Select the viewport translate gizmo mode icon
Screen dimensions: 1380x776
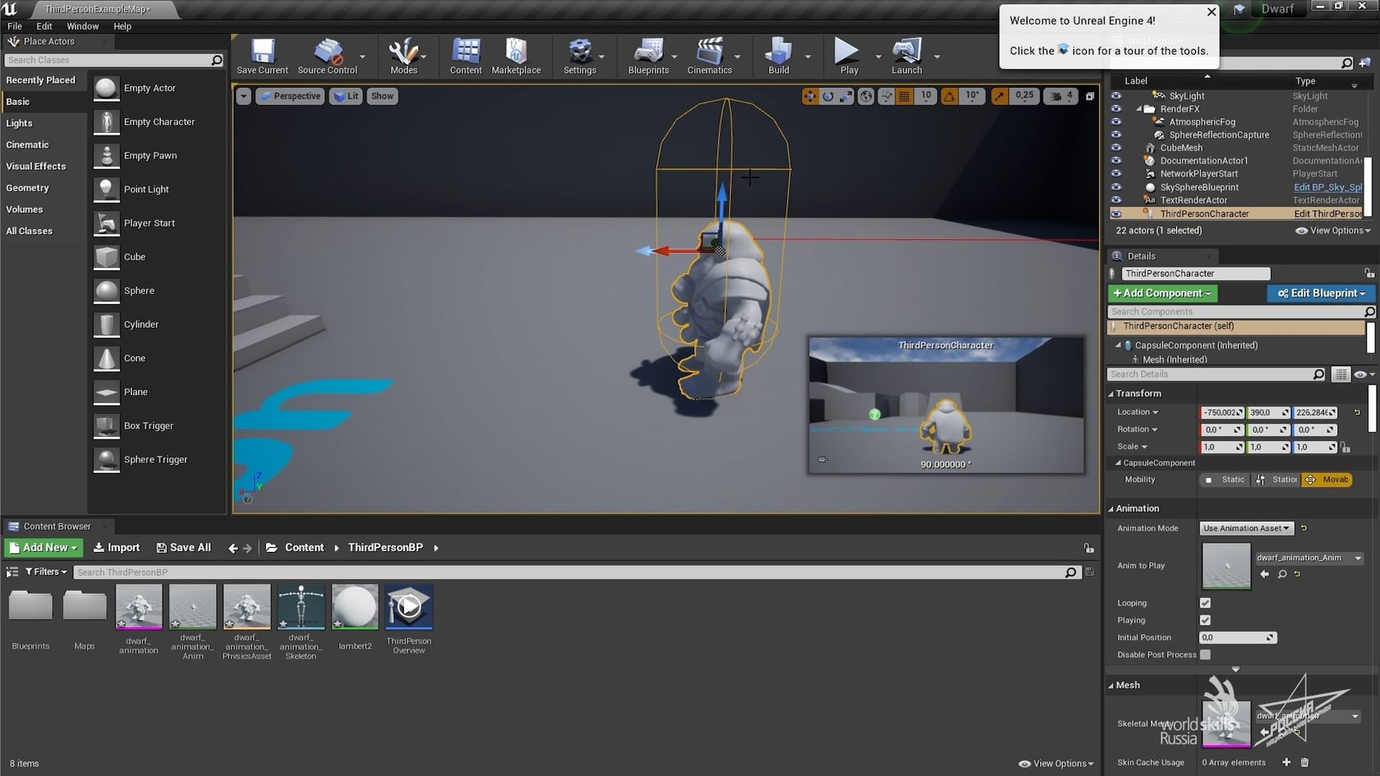(810, 96)
